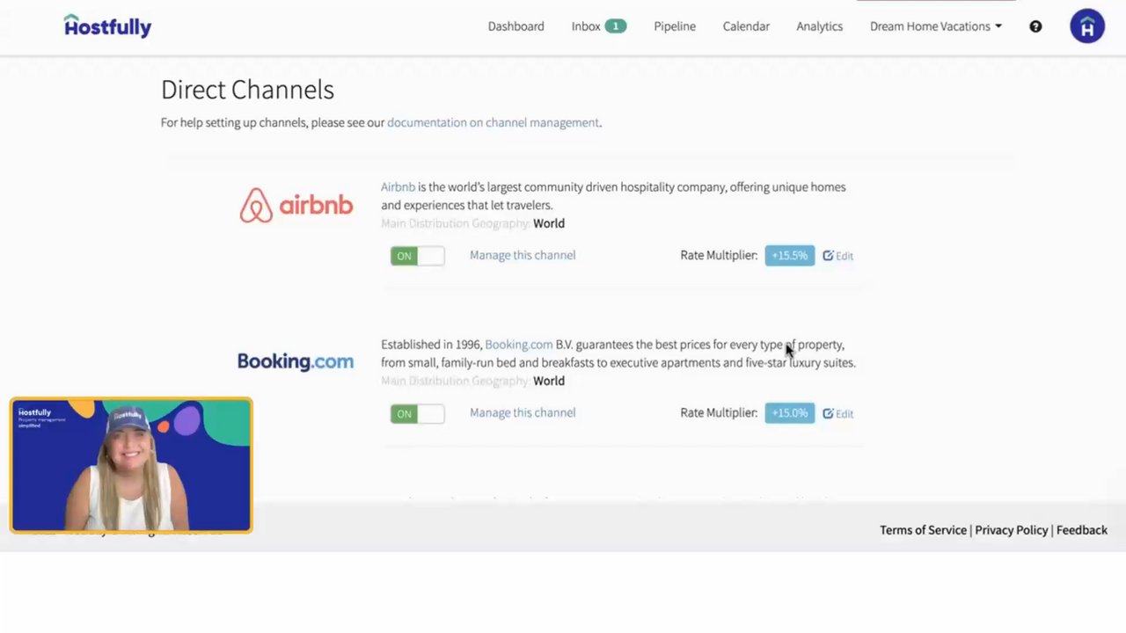This screenshot has height=633, width=1126.
Task: Open the Pipeline menu item
Action: (x=675, y=26)
